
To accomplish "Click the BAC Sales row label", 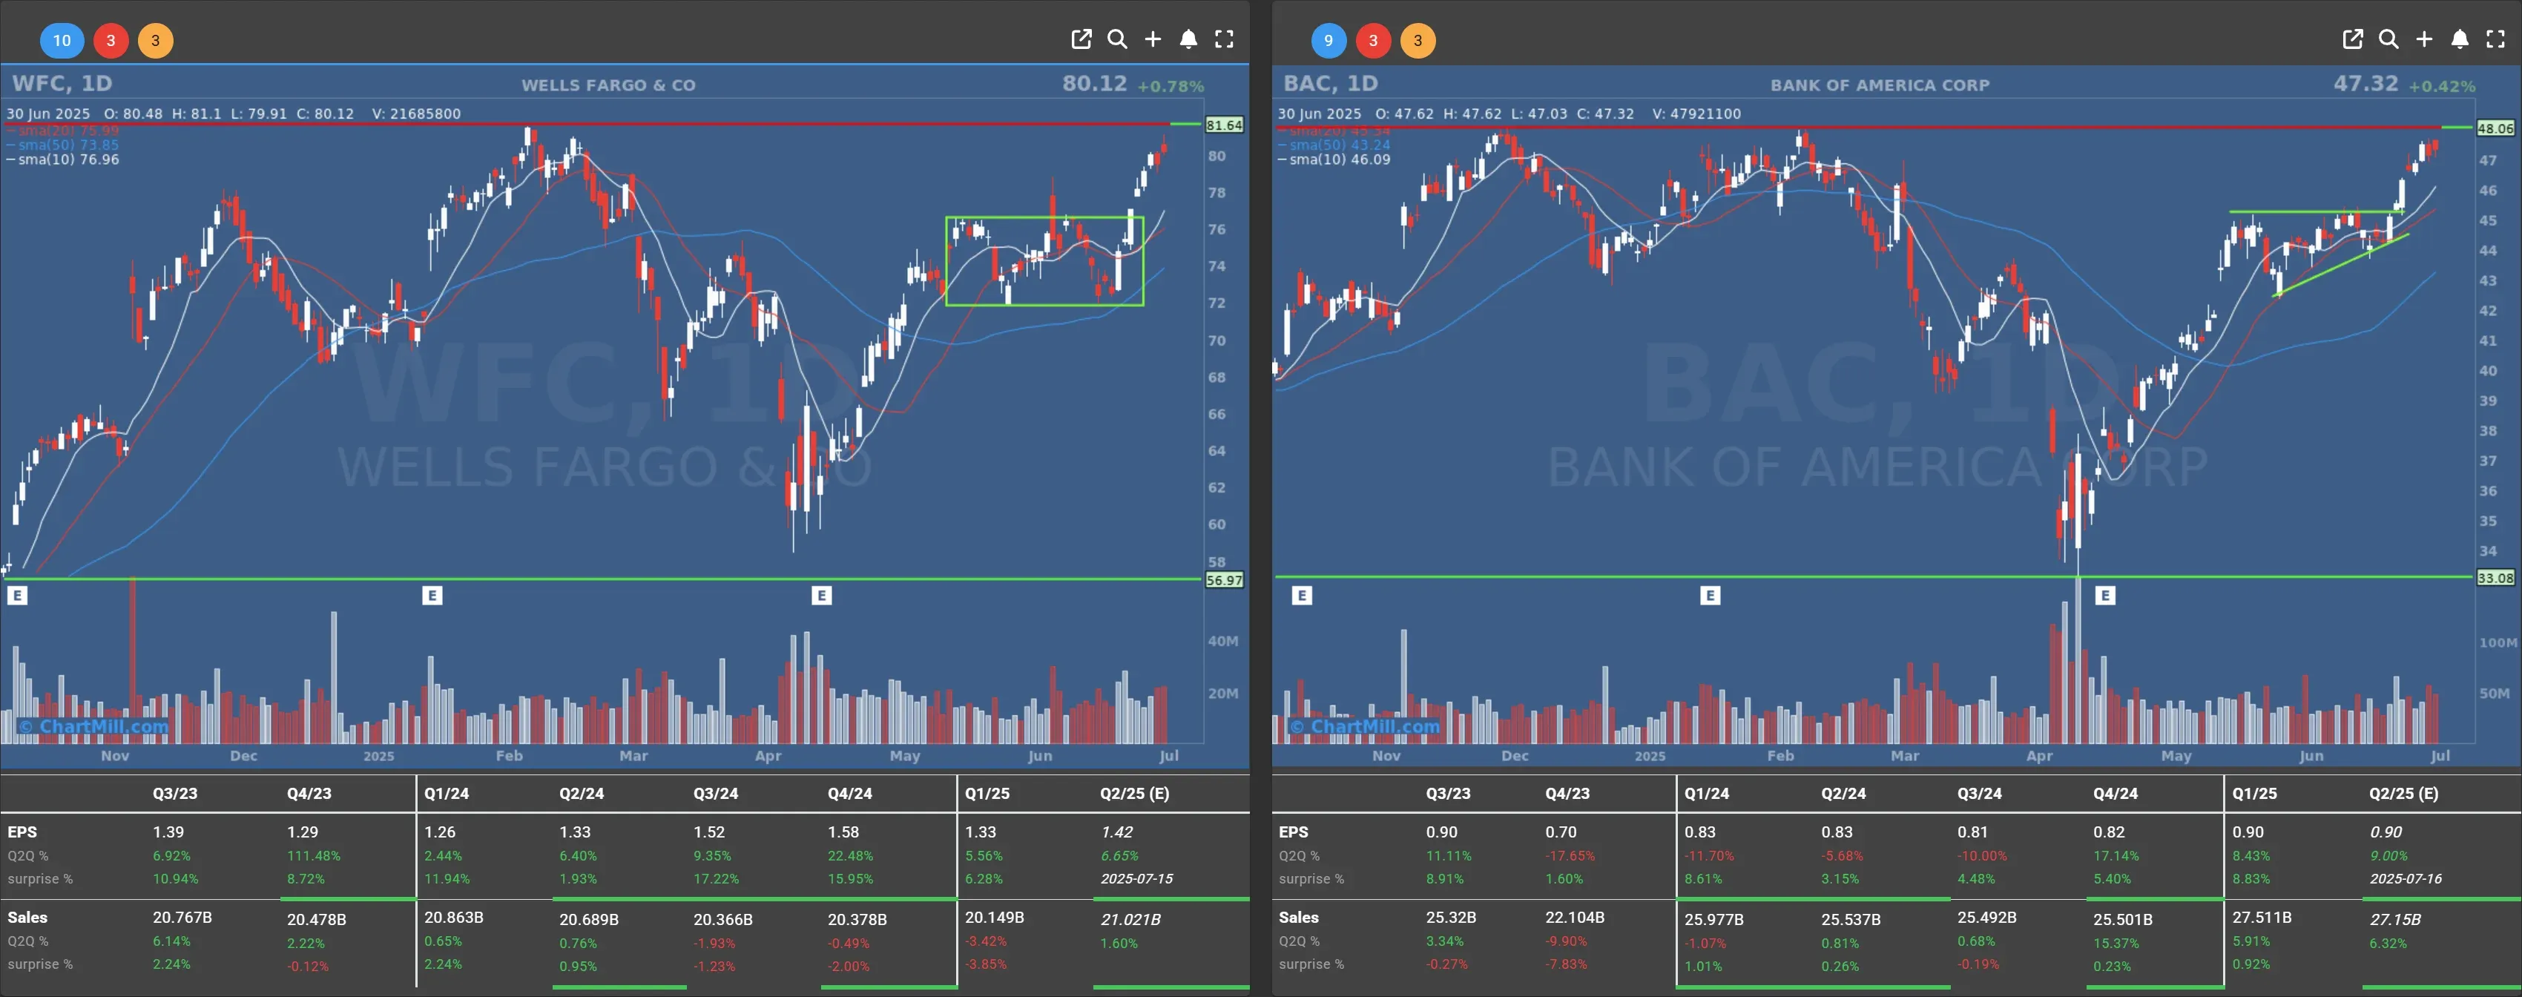I will [x=1298, y=918].
